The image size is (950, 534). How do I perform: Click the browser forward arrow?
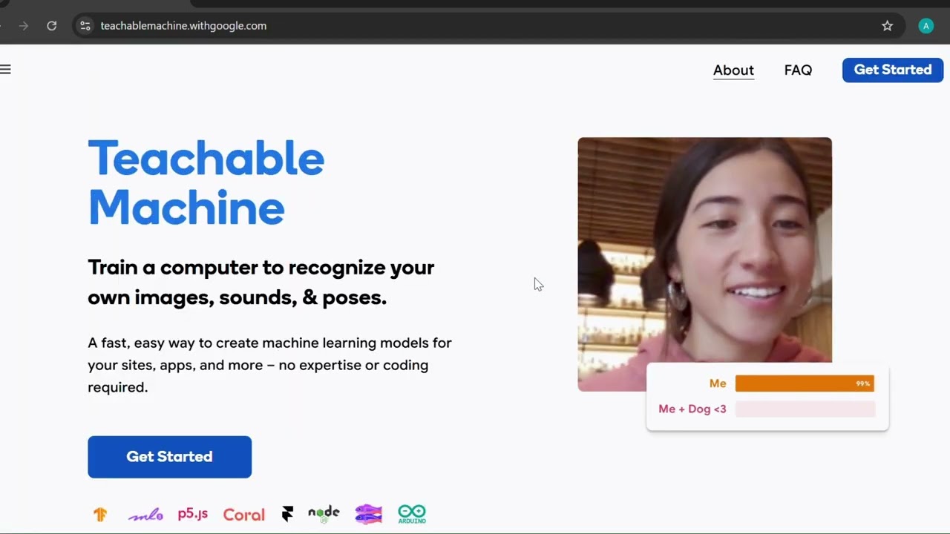[24, 26]
